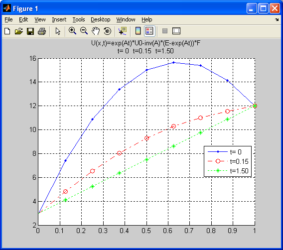This screenshot has width=283, height=250.
Task: Open the Insert menu
Action: click(x=59, y=19)
